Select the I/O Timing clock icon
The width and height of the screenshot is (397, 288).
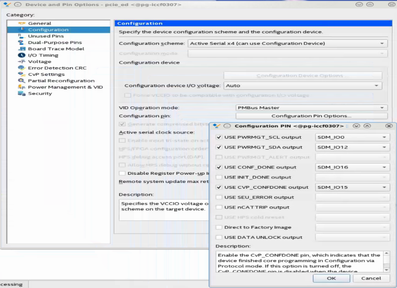(21, 55)
